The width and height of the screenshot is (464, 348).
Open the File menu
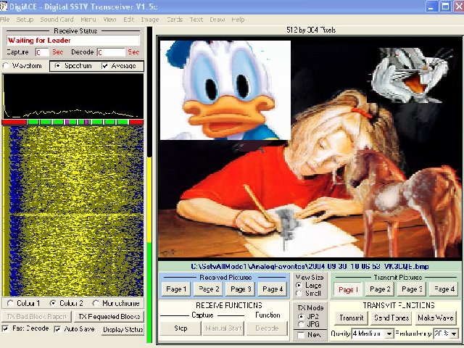click(x=4, y=20)
